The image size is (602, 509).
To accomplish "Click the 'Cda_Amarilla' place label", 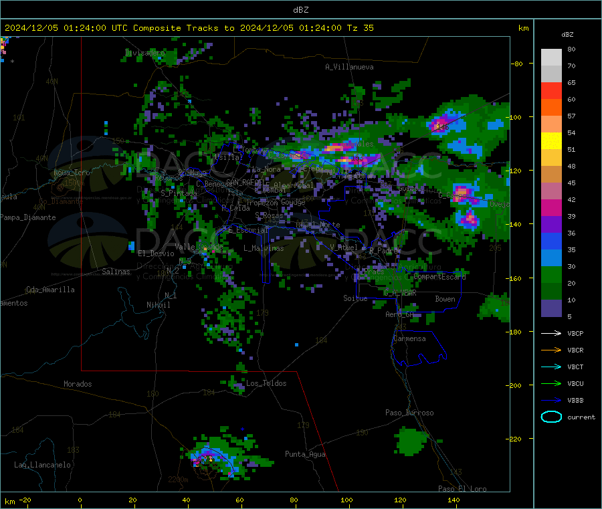I will point(50,290).
